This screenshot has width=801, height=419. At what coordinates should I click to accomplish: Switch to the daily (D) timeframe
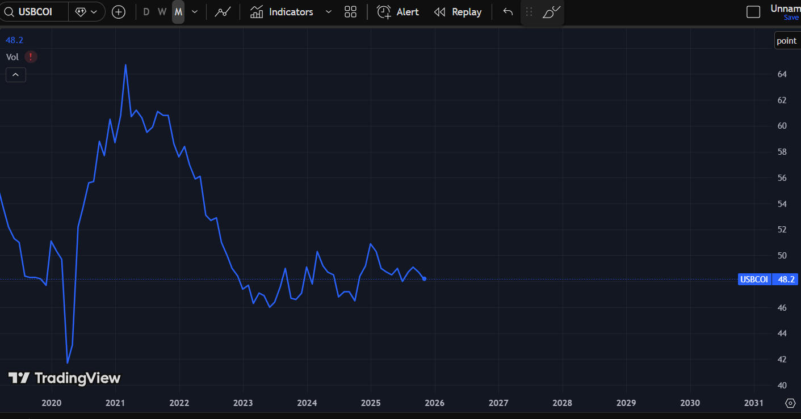pyautogui.click(x=146, y=12)
